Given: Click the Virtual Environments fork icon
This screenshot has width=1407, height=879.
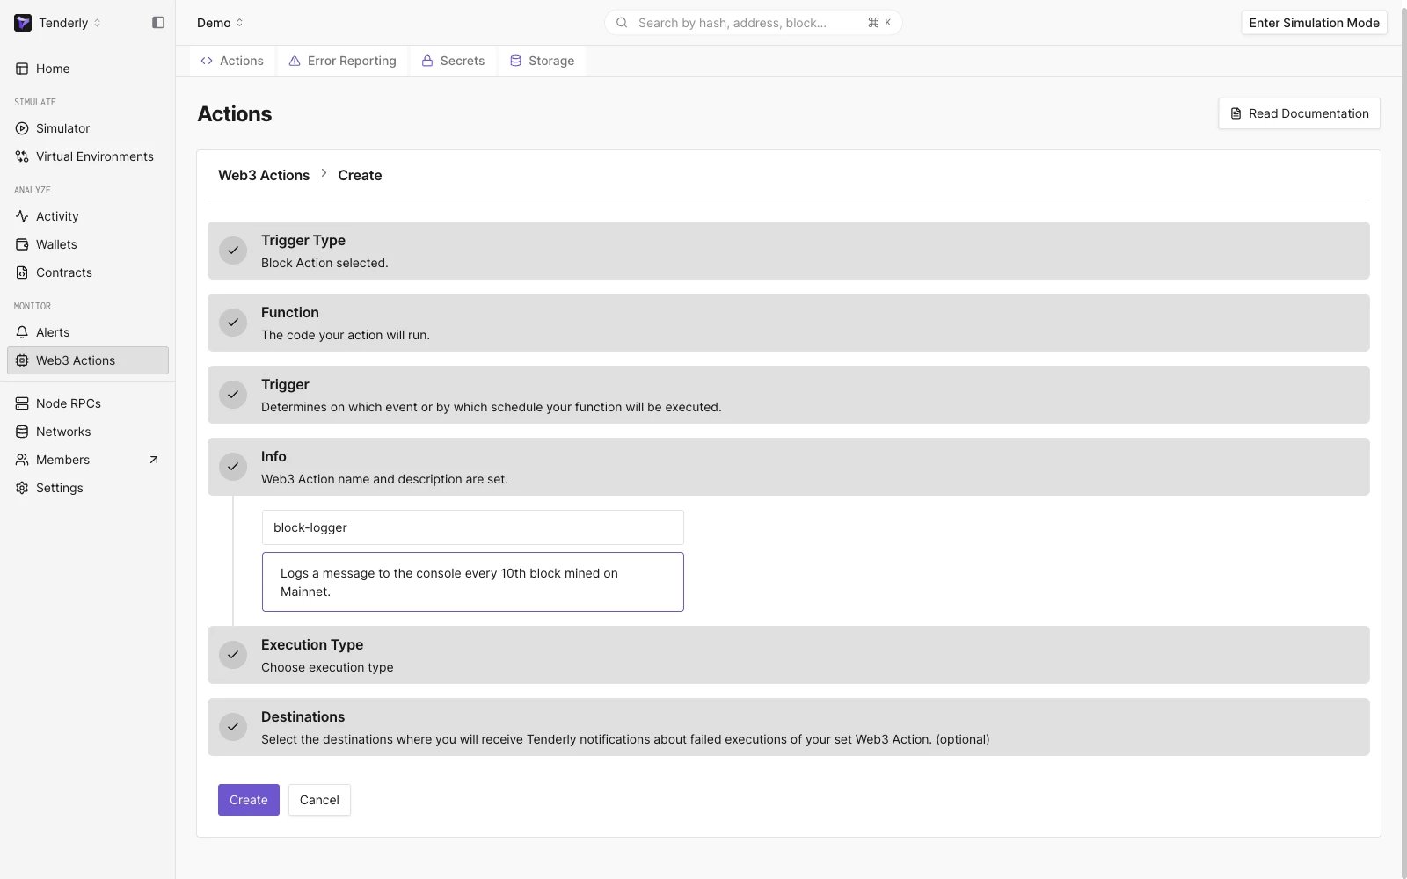Looking at the screenshot, I should click(22, 156).
